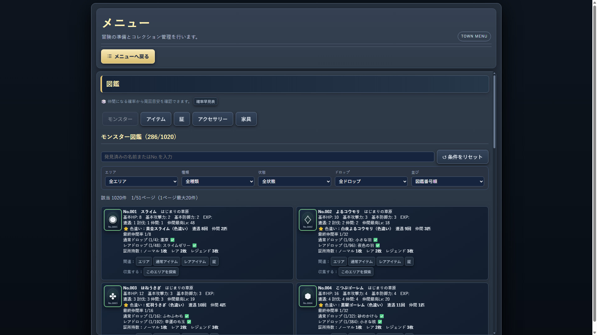This screenshot has width=597, height=335.
Task: Select the モンスター tab
Action: point(120,119)
